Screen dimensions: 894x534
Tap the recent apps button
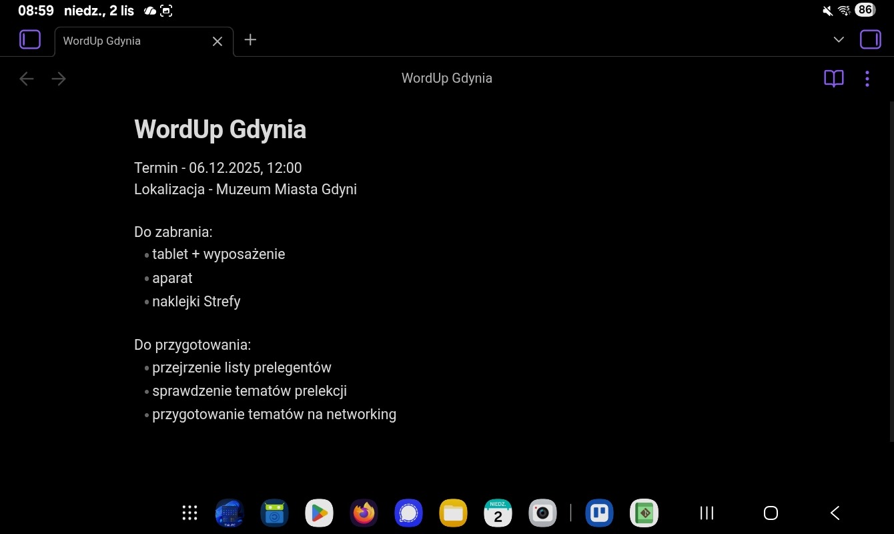tap(707, 513)
